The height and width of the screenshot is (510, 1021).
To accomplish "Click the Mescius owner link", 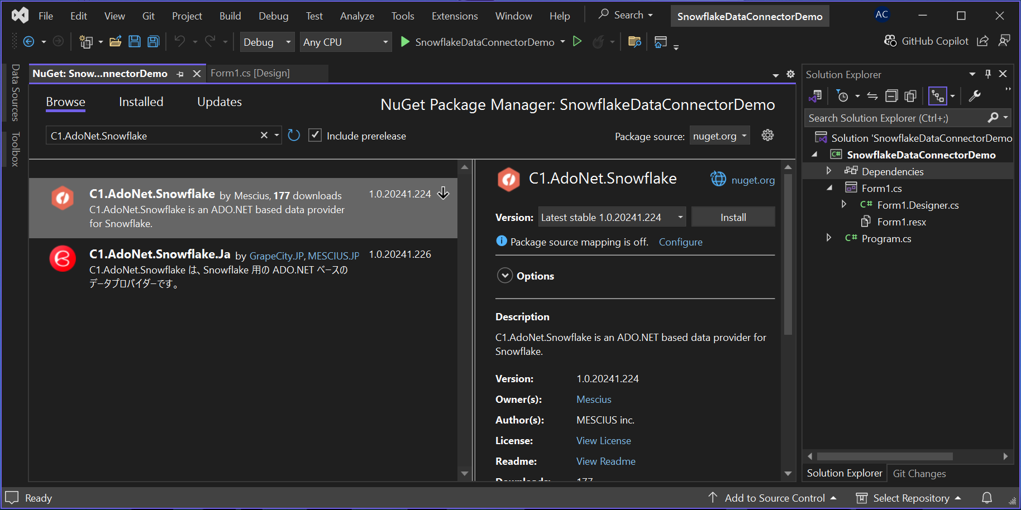I will (594, 399).
